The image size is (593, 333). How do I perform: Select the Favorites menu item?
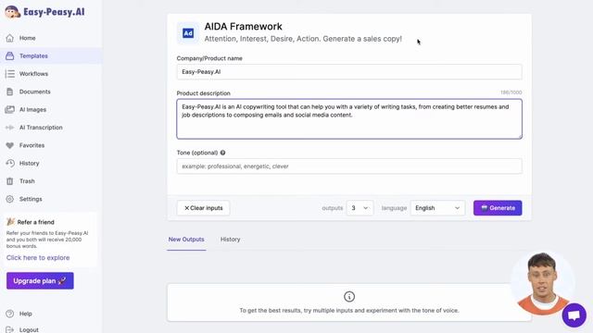(32, 145)
